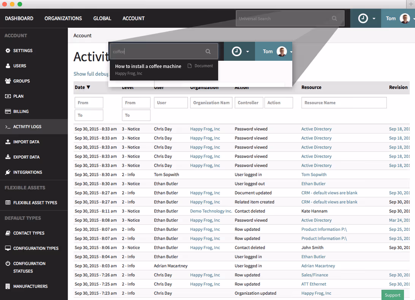
Task: Click the Account breadcrumb text
Action: 82,35
